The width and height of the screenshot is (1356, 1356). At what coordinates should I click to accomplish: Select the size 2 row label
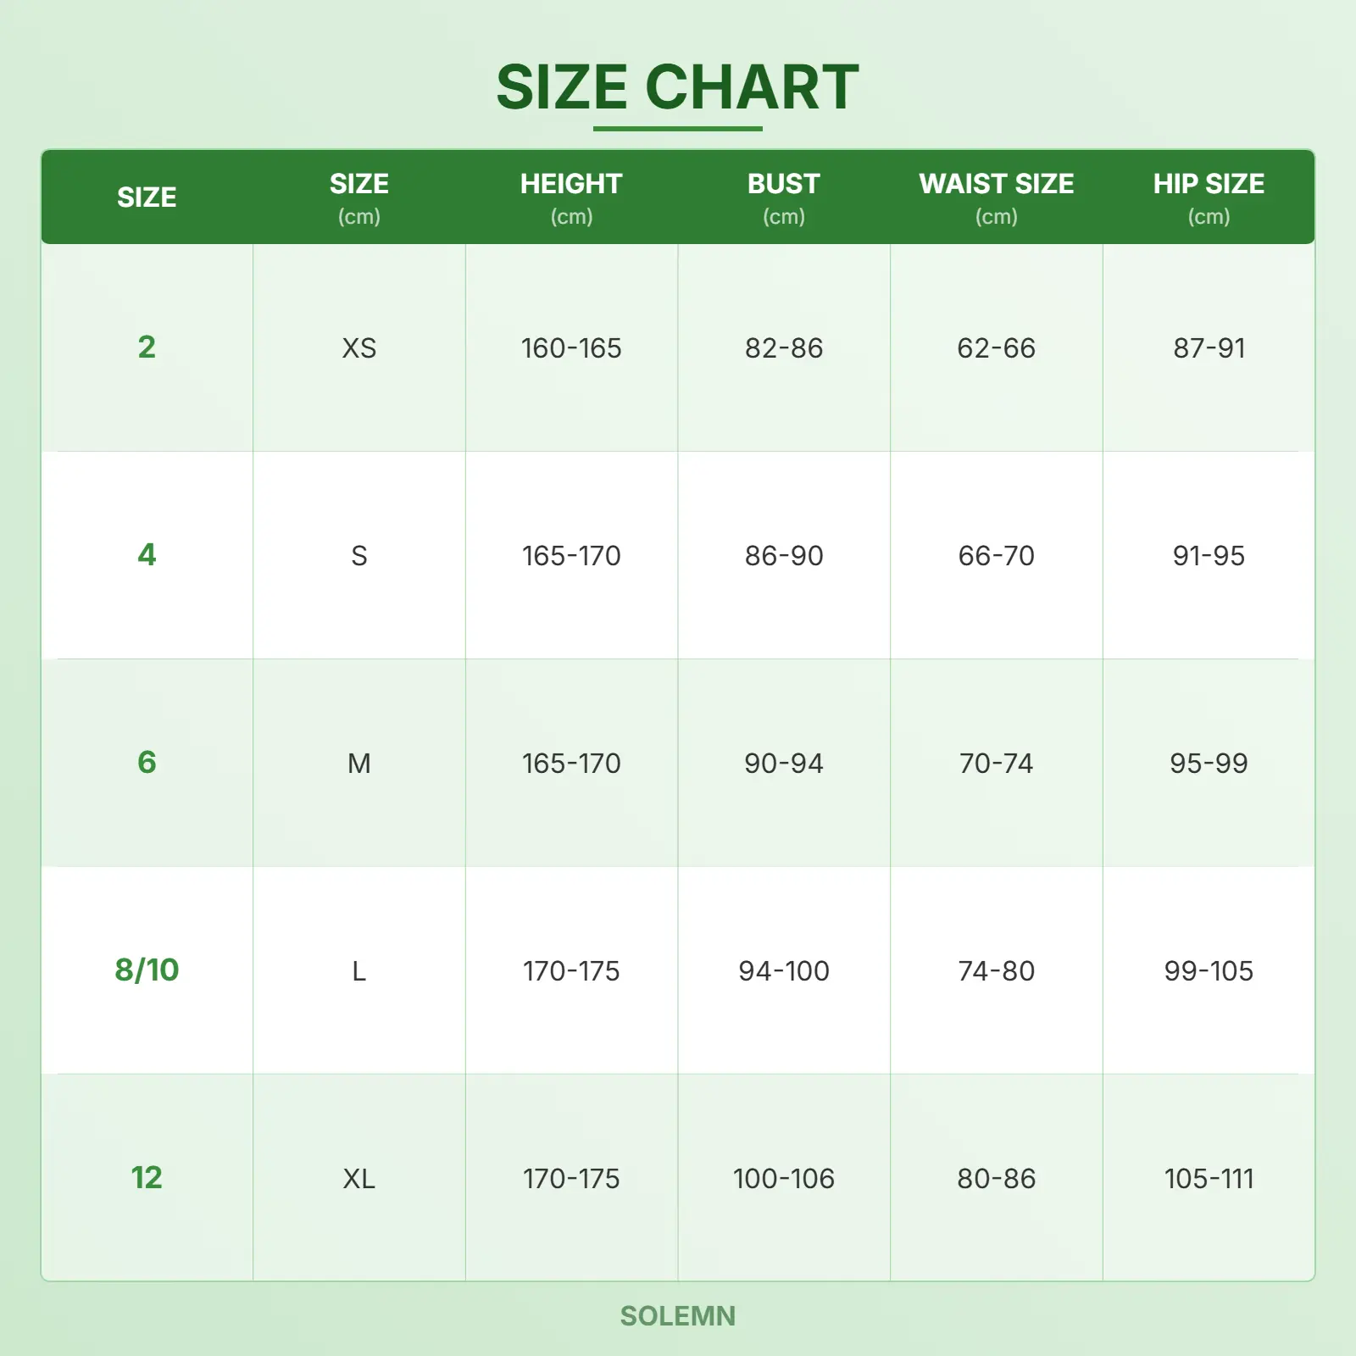pyautogui.click(x=147, y=347)
